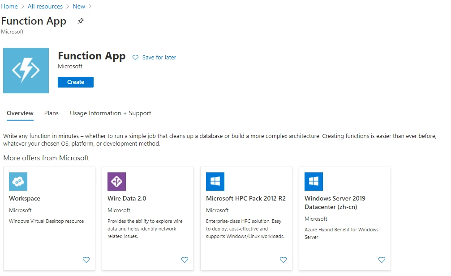Open the Wire Data 2.0 offer title

click(127, 198)
